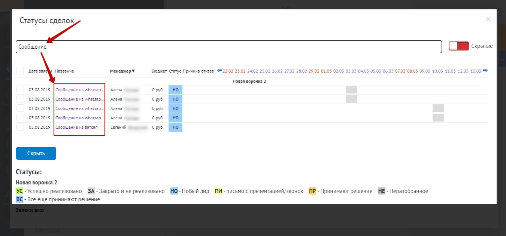Image resolution: width=506 pixels, height=236 pixels.
Task: Select the first deal row checkbox
Action: pos(20,90)
